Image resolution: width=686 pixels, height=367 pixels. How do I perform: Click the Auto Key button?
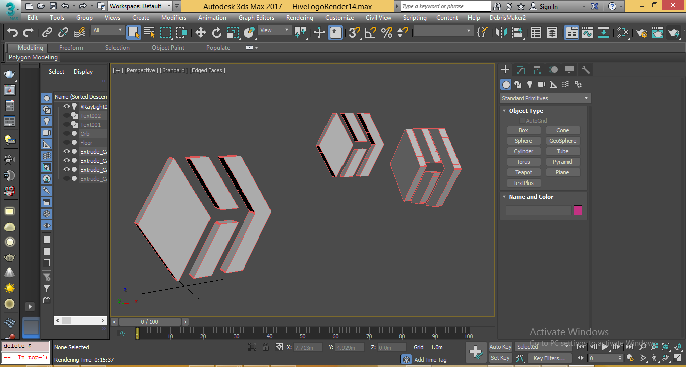point(501,347)
